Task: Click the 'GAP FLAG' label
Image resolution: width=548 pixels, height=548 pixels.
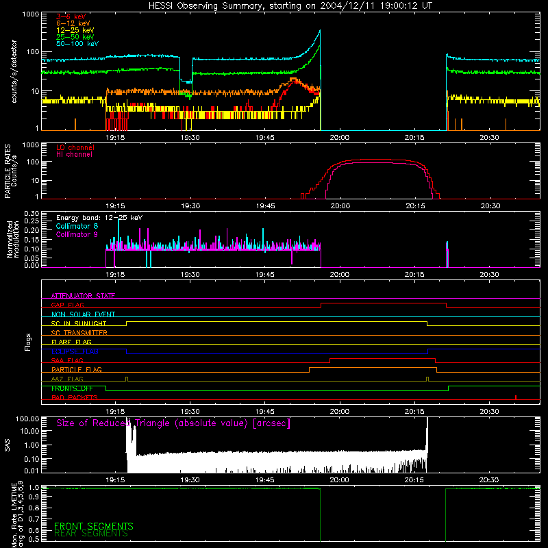Action: click(x=67, y=305)
